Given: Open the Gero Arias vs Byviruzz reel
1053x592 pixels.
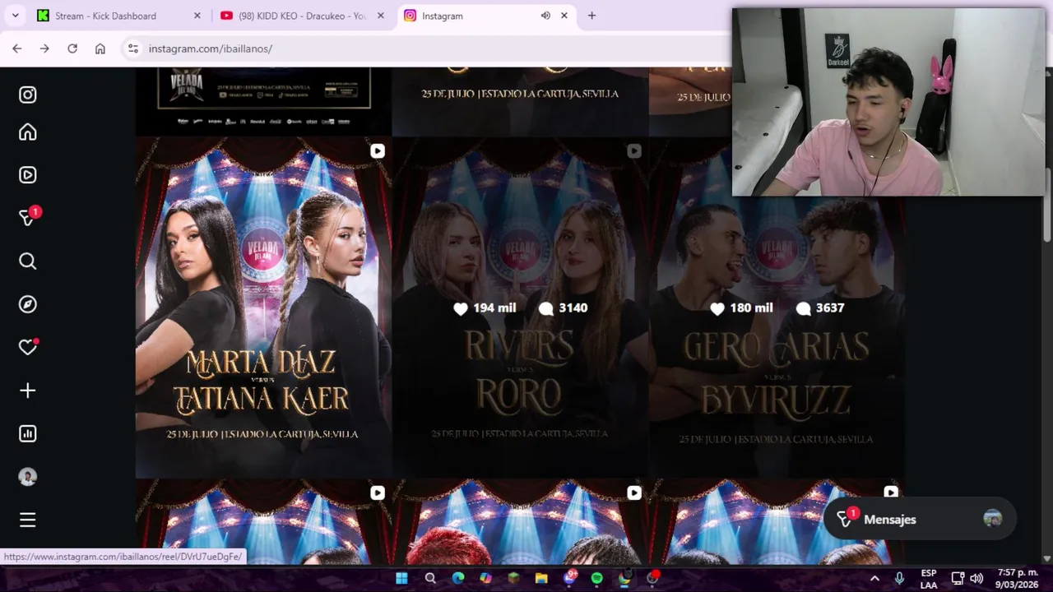Looking at the screenshot, I should point(777,308).
